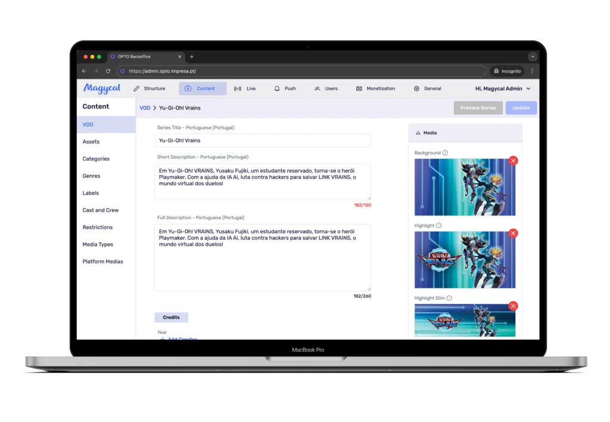Open the Background image info tooltip icon
This screenshot has height=422, width=610.
coord(444,152)
